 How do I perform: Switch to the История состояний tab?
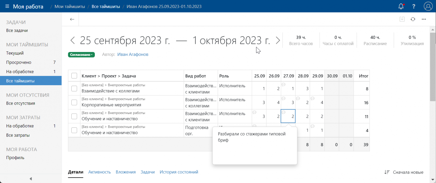[x=179, y=172]
